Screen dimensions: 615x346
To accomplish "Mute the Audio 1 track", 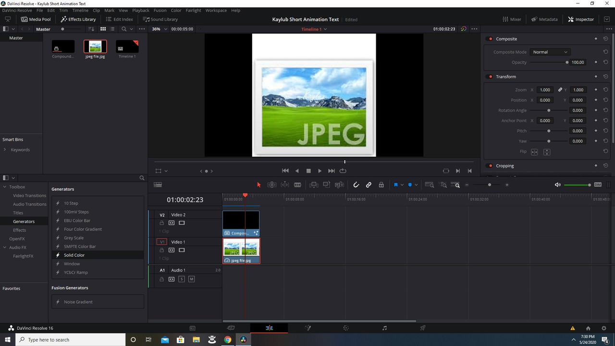I will pos(191,279).
